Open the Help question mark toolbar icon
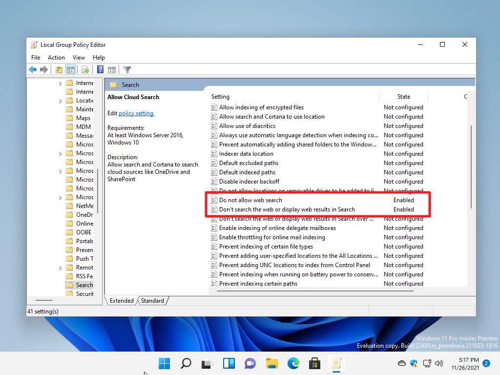Image resolution: width=500 pixels, height=375 pixels. click(100, 69)
